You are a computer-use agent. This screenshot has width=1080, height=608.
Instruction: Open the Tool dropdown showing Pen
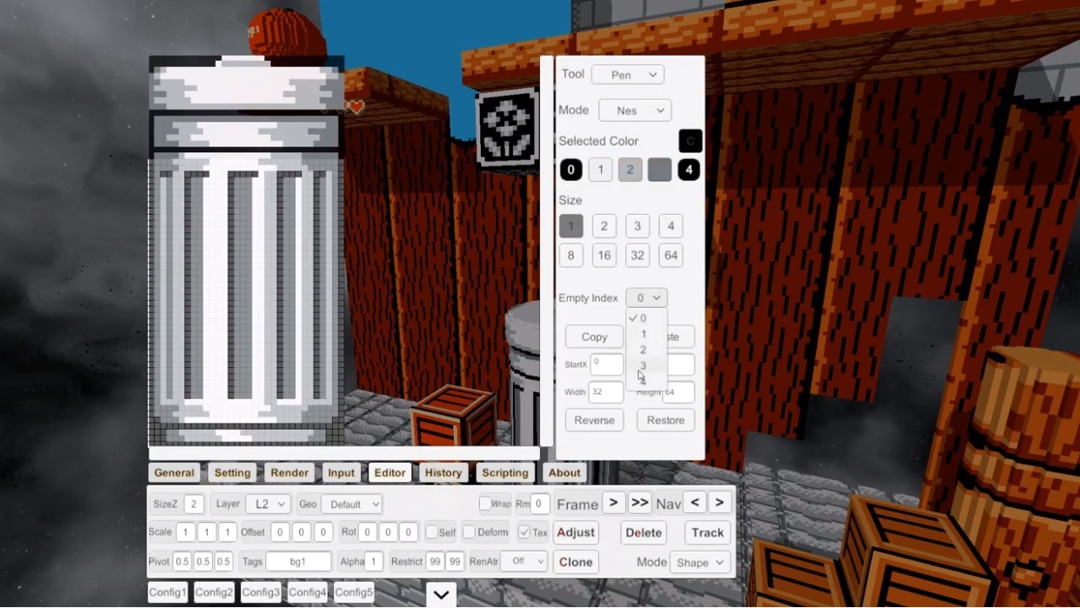[x=627, y=75]
